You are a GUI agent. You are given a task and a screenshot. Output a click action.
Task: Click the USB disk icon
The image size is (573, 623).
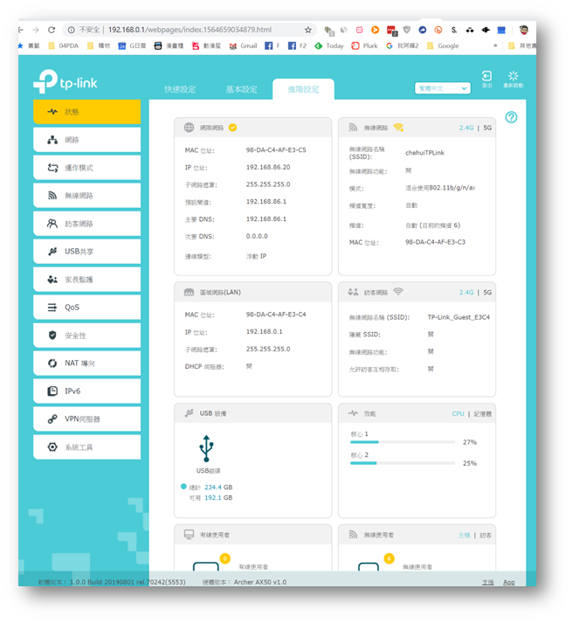click(206, 447)
